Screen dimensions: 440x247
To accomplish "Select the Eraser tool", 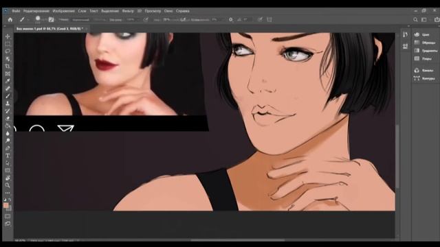I will 8,119.
